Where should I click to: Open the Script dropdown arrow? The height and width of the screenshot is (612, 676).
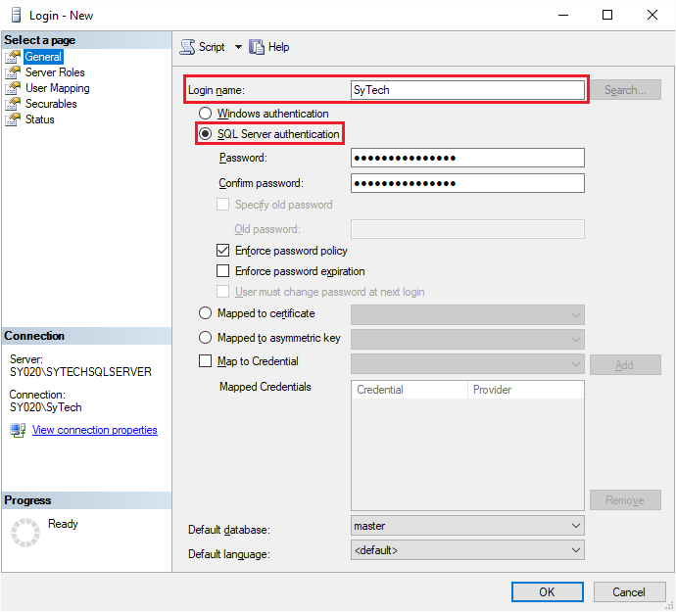[238, 47]
